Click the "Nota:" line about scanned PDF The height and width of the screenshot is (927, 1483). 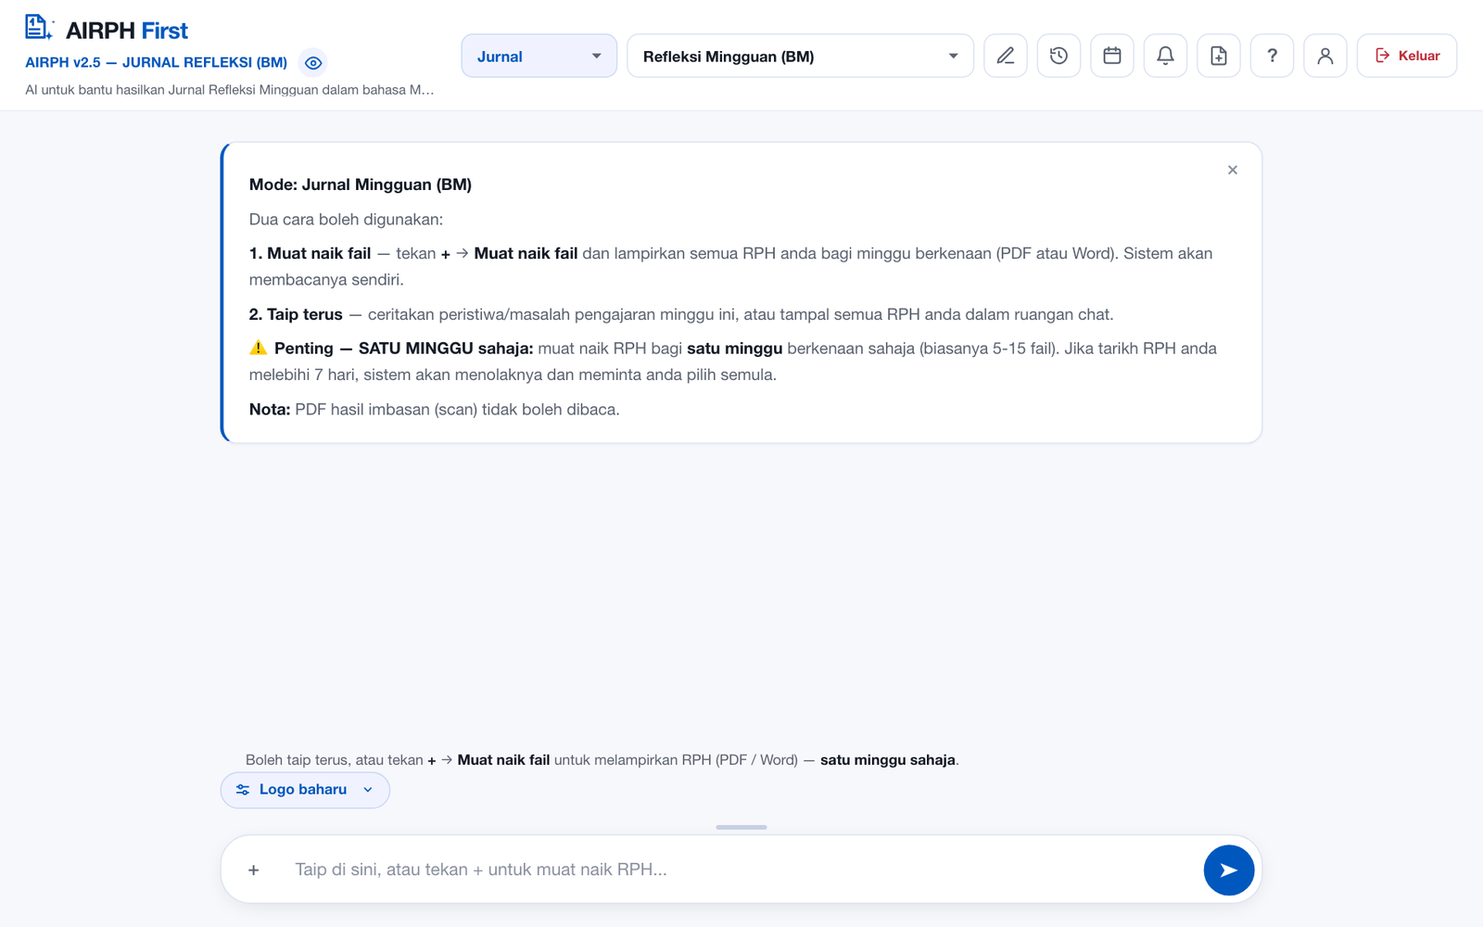point(434,410)
